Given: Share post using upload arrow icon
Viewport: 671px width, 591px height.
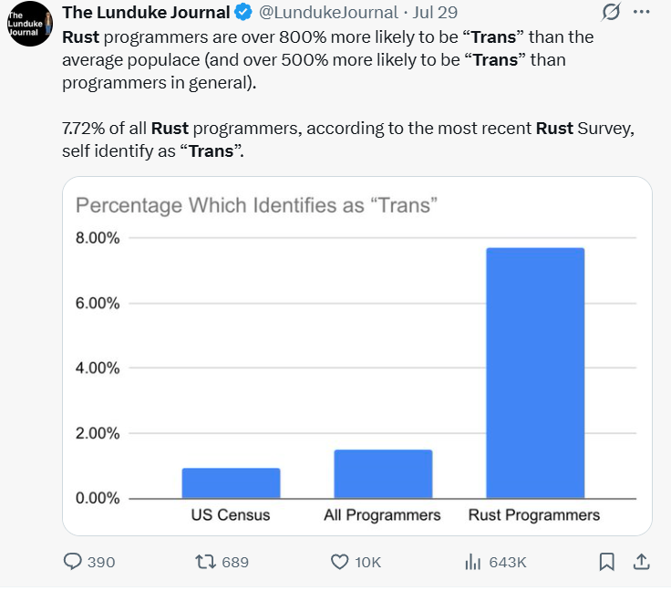Looking at the screenshot, I should pos(641,562).
